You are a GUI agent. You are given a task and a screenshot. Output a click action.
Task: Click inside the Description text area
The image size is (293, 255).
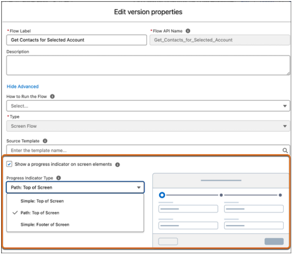148,65
